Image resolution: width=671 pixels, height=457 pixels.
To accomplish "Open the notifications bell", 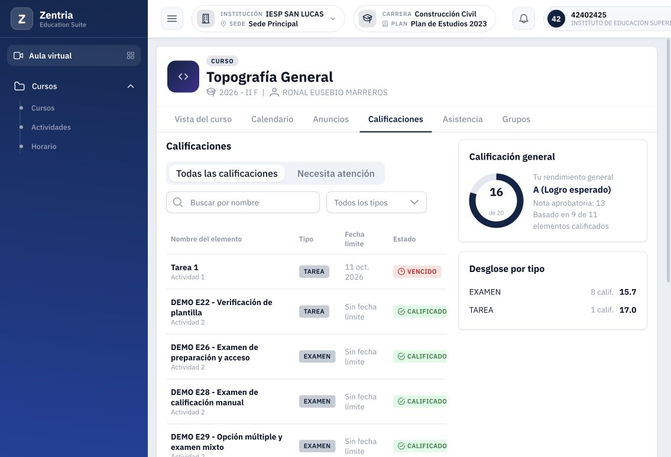I will pos(523,19).
